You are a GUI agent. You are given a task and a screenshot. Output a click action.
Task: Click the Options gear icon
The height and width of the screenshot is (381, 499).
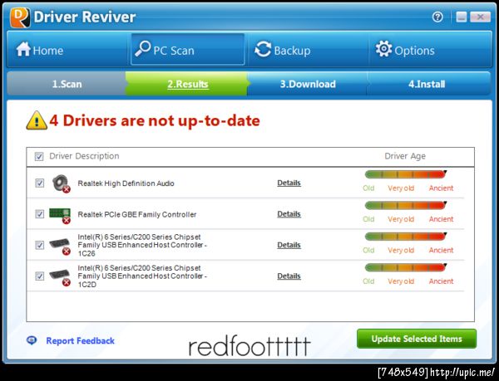coord(383,49)
